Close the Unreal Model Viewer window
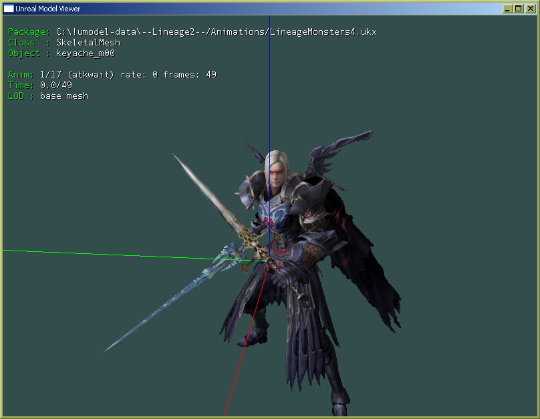540x419 pixels. 530,9
